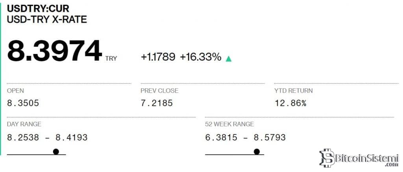Click the DAY RANGE label

click(x=24, y=124)
